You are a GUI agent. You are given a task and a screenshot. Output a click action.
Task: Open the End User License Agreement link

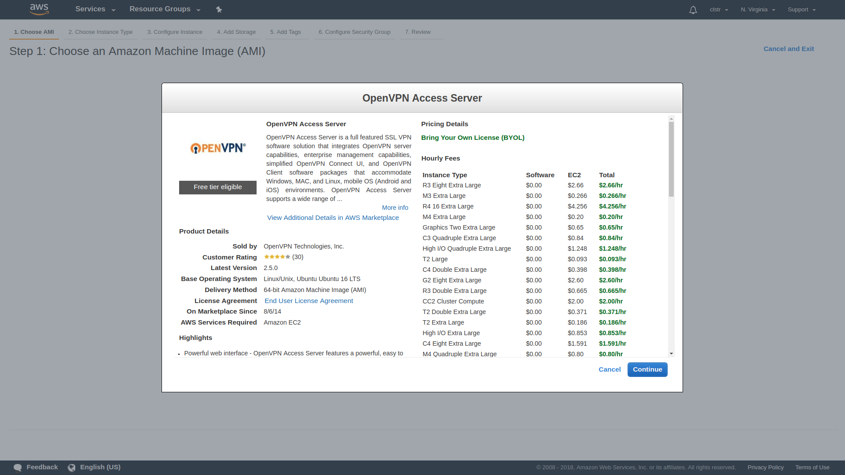click(x=309, y=301)
